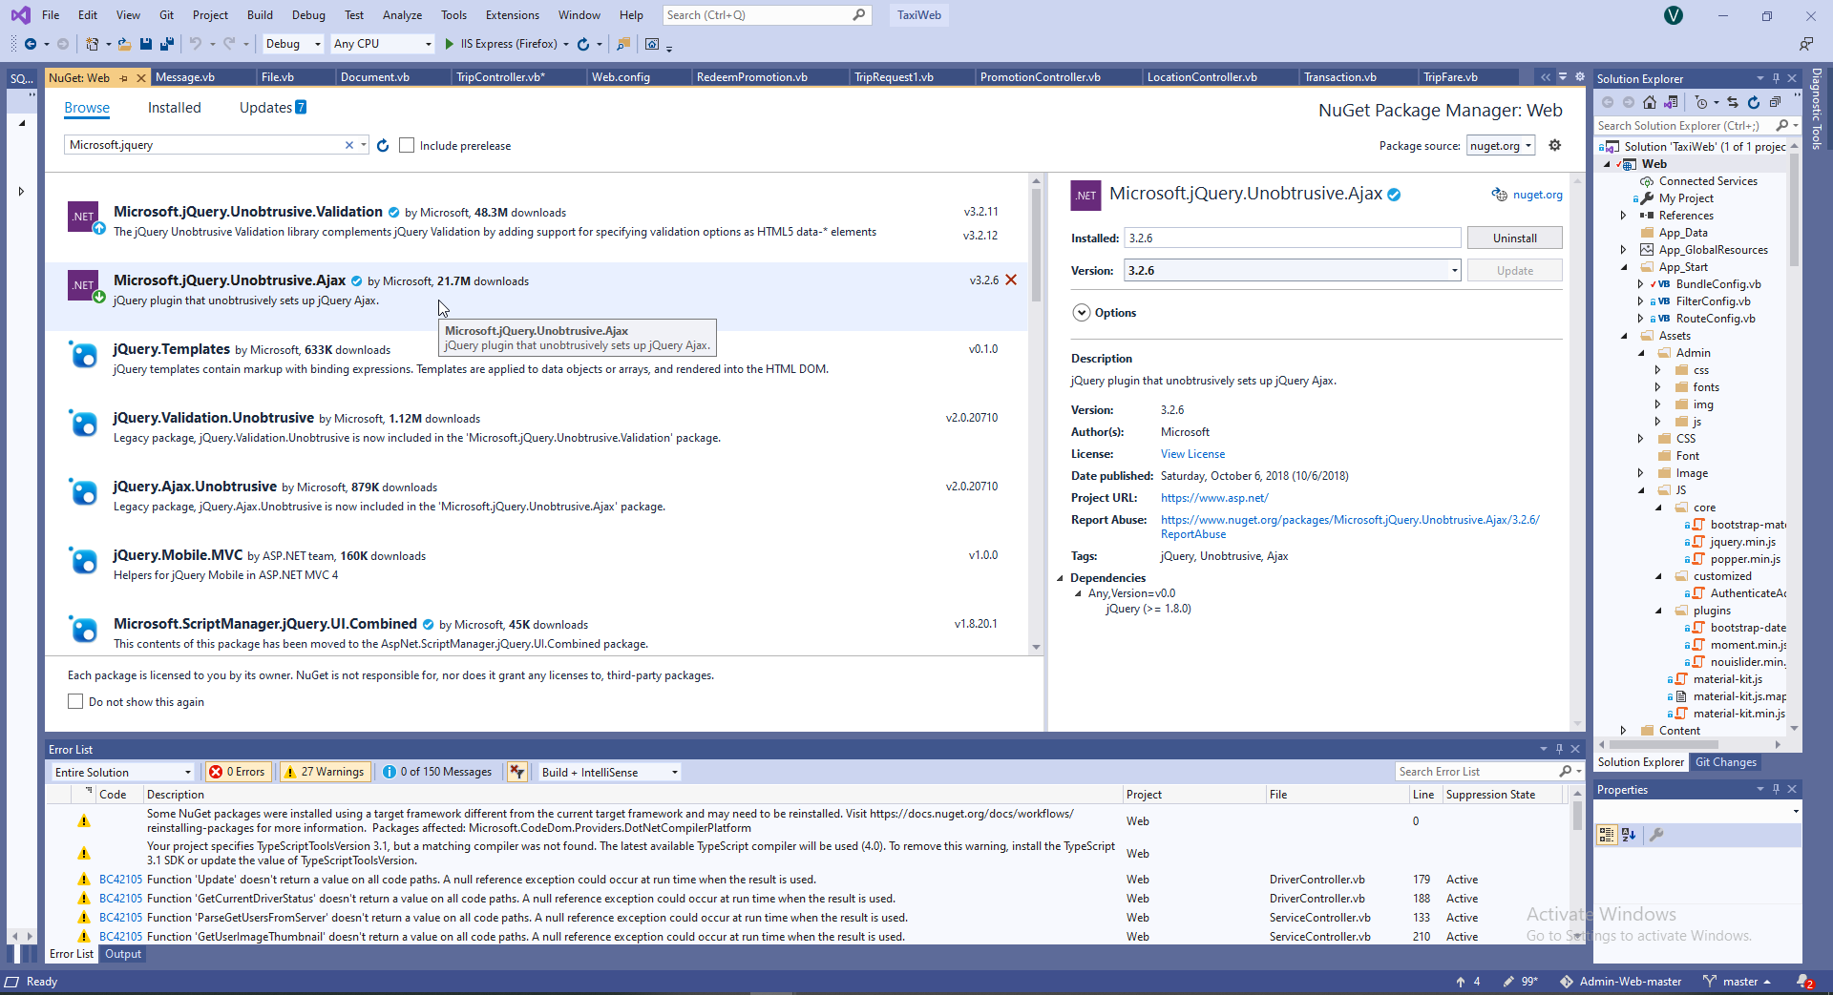Show Properties in categorized view
Screen dimensions: 1833x995
tap(1607, 835)
